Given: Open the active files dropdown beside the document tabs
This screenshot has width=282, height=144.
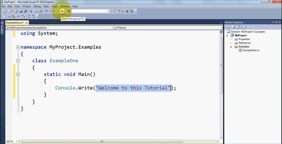Looking at the screenshot, I should point(221,23).
